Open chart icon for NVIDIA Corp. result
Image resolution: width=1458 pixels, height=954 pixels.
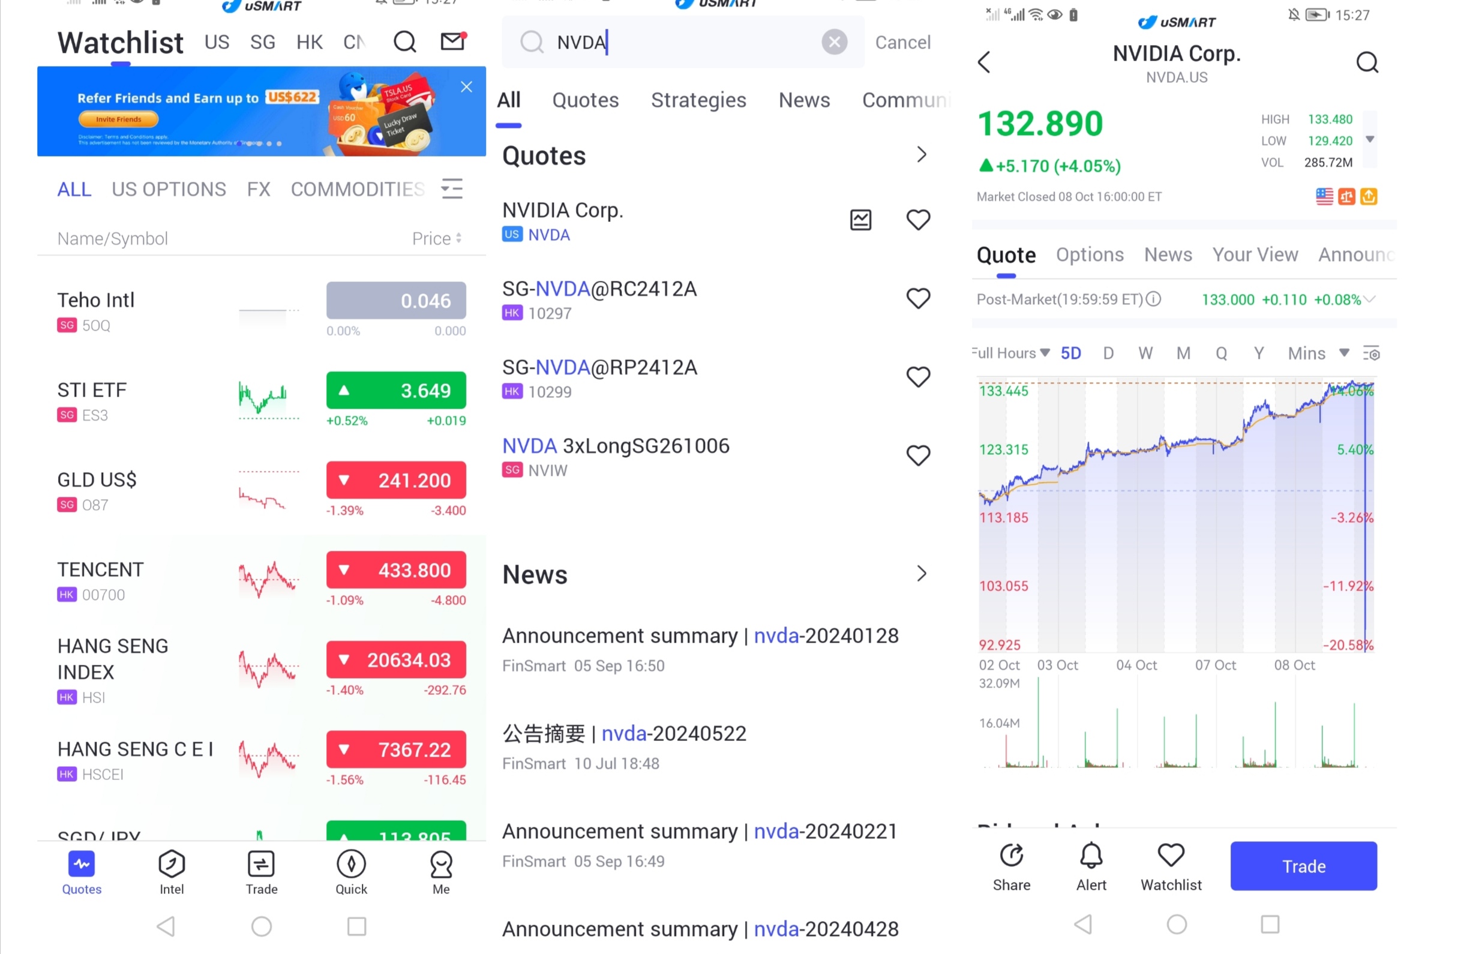861,220
